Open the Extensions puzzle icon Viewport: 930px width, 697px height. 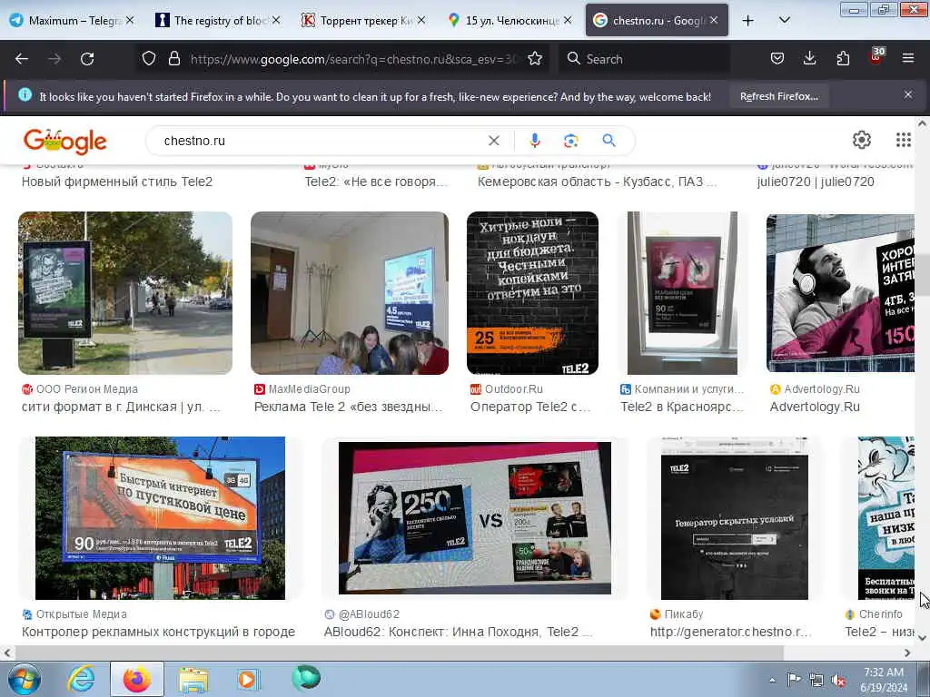[x=843, y=58]
